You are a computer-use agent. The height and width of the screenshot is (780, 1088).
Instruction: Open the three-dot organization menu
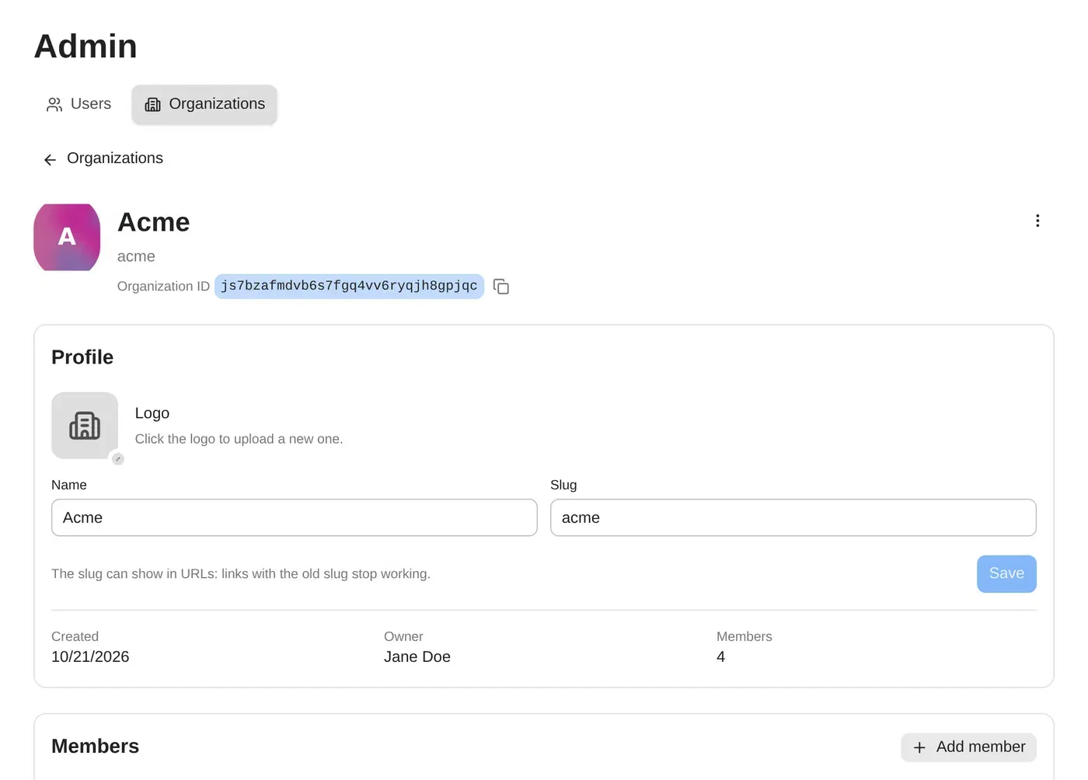pyautogui.click(x=1037, y=221)
